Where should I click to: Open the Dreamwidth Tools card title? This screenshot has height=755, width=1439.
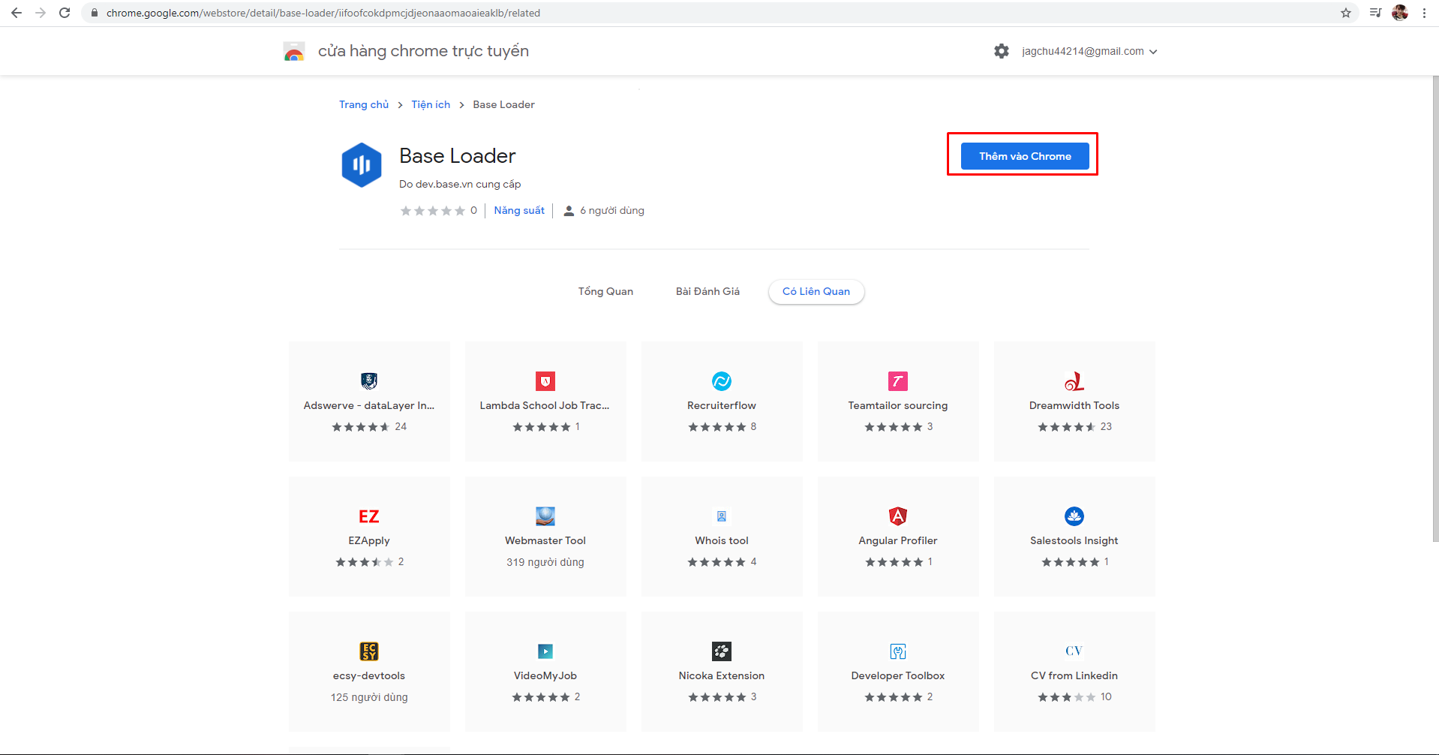tap(1074, 405)
